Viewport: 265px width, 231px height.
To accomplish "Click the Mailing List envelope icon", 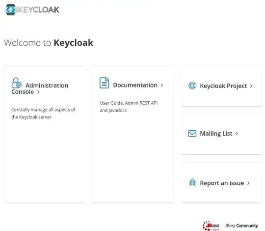I will [x=192, y=133].
